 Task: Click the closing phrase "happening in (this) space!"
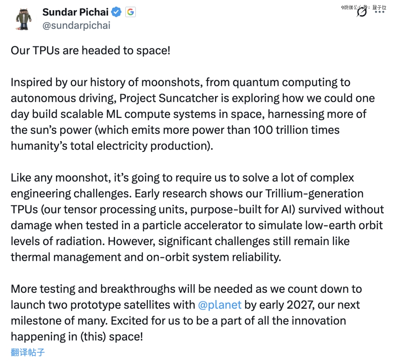tap(77, 336)
